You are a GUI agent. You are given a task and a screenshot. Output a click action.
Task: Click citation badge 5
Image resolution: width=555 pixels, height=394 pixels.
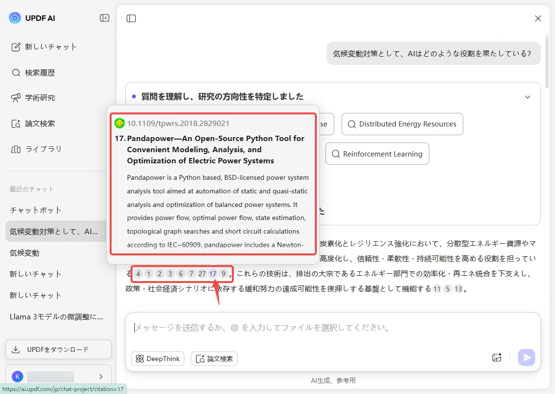[x=448, y=289]
